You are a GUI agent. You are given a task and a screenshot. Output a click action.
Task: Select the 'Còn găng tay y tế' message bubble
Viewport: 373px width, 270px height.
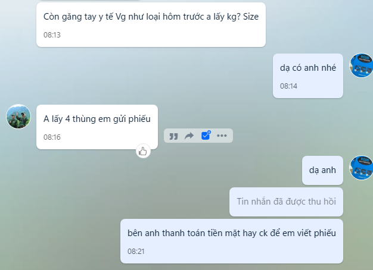pyautogui.click(x=151, y=25)
